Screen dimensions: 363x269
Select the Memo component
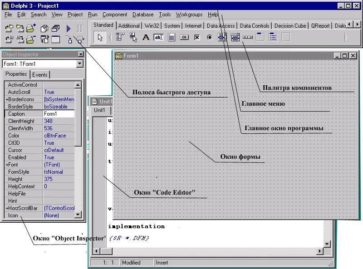(x=172, y=37)
